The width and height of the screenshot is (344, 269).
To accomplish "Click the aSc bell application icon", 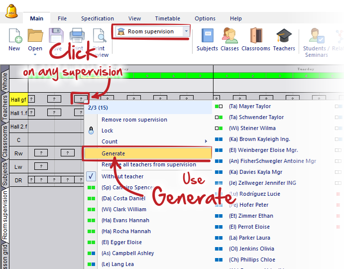I will (x=11, y=11).
